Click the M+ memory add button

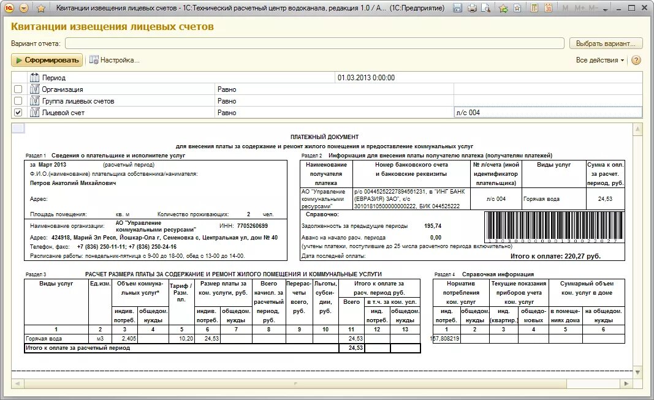coord(579,8)
